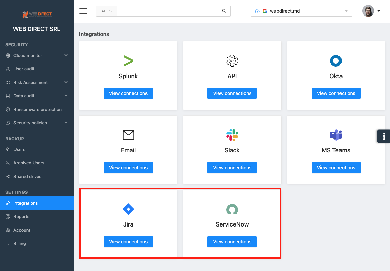Expand the Cloud monitor submenu chevron
Image resolution: width=390 pixels, height=271 pixels.
(66, 55)
